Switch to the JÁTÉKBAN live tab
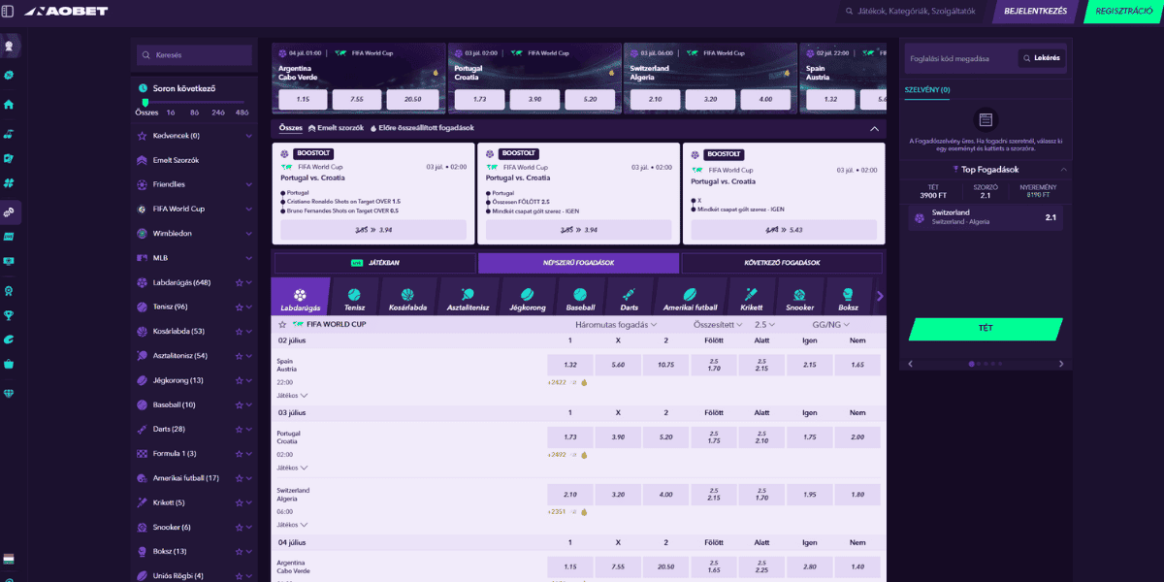Image resolution: width=1164 pixels, height=582 pixels. pos(374,263)
